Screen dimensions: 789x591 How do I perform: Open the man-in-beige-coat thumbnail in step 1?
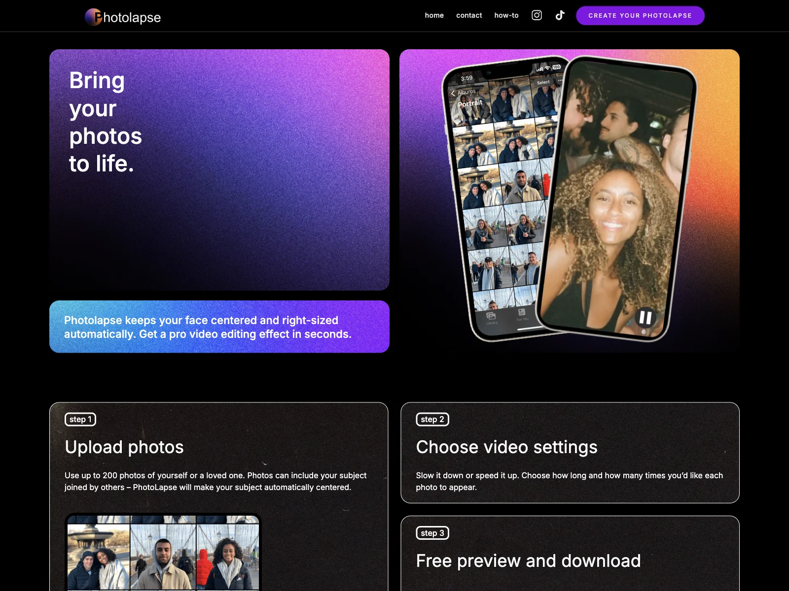click(x=163, y=557)
